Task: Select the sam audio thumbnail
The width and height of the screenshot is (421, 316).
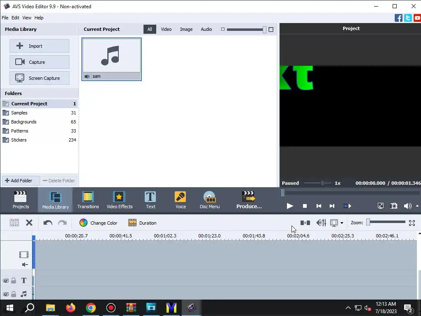Action: [x=111, y=59]
